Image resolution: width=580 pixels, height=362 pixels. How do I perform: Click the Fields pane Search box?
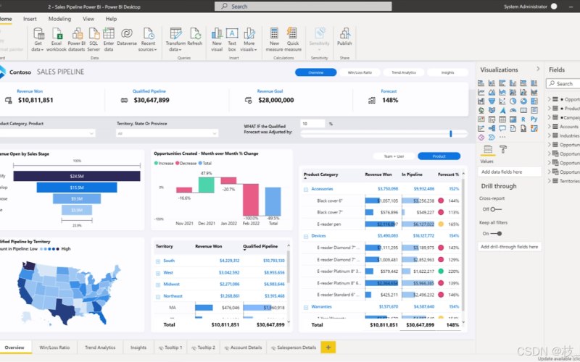563,84
